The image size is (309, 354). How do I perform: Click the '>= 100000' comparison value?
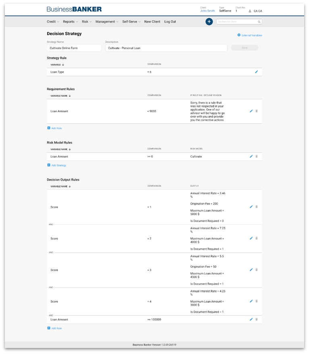154,320
